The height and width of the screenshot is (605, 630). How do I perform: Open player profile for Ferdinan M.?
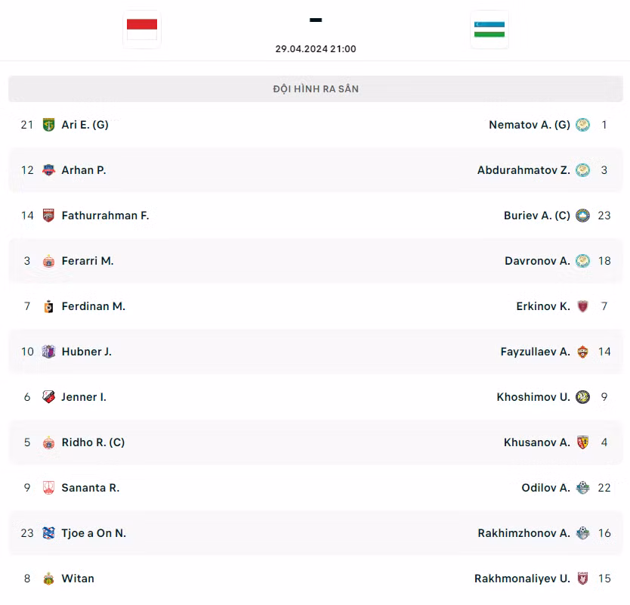(94, 306)
